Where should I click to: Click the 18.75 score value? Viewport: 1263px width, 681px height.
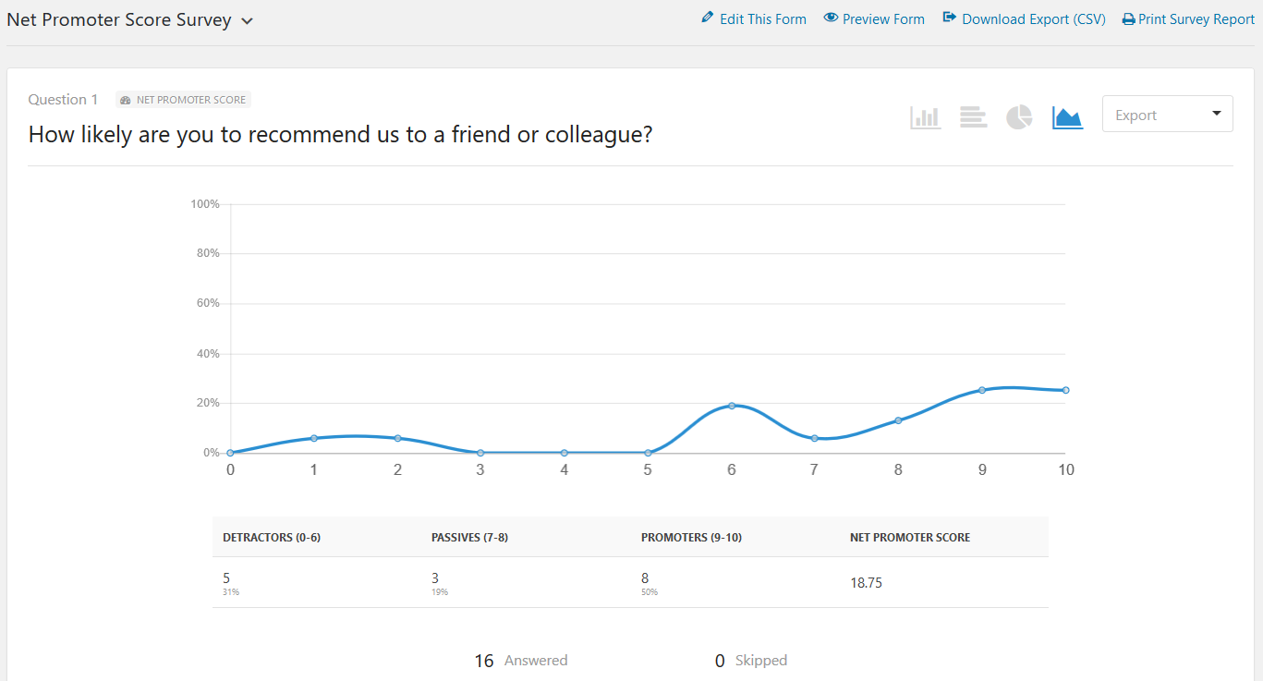(866, 583)
